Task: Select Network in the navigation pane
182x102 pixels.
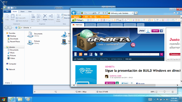Action: [x=11, y=69]
